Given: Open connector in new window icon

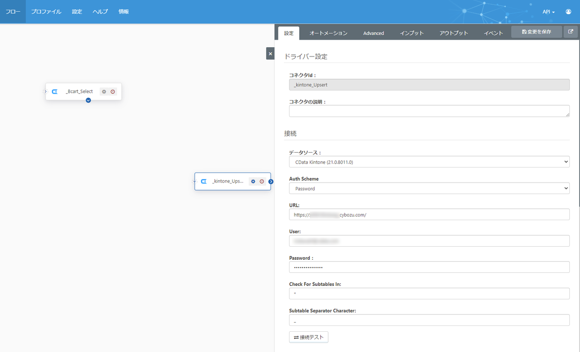Looking at the screenshot, I should click(571, 32).
